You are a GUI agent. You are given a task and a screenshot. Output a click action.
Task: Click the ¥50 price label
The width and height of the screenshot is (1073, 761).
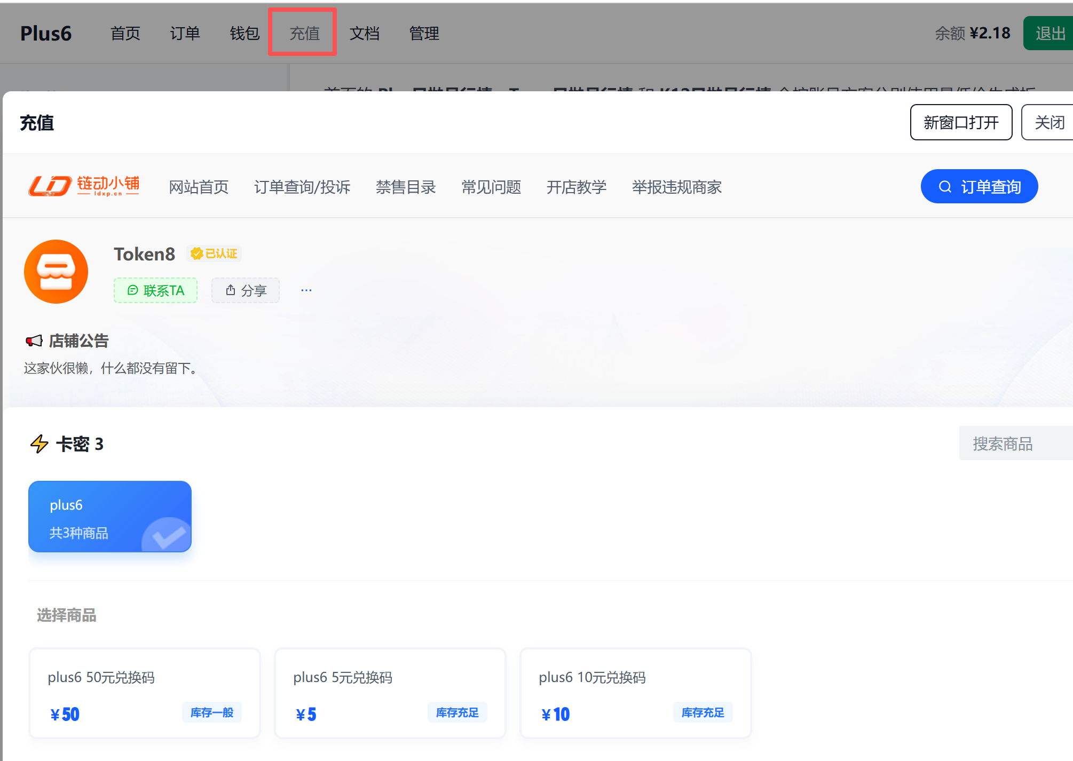(x=65, y=715)
